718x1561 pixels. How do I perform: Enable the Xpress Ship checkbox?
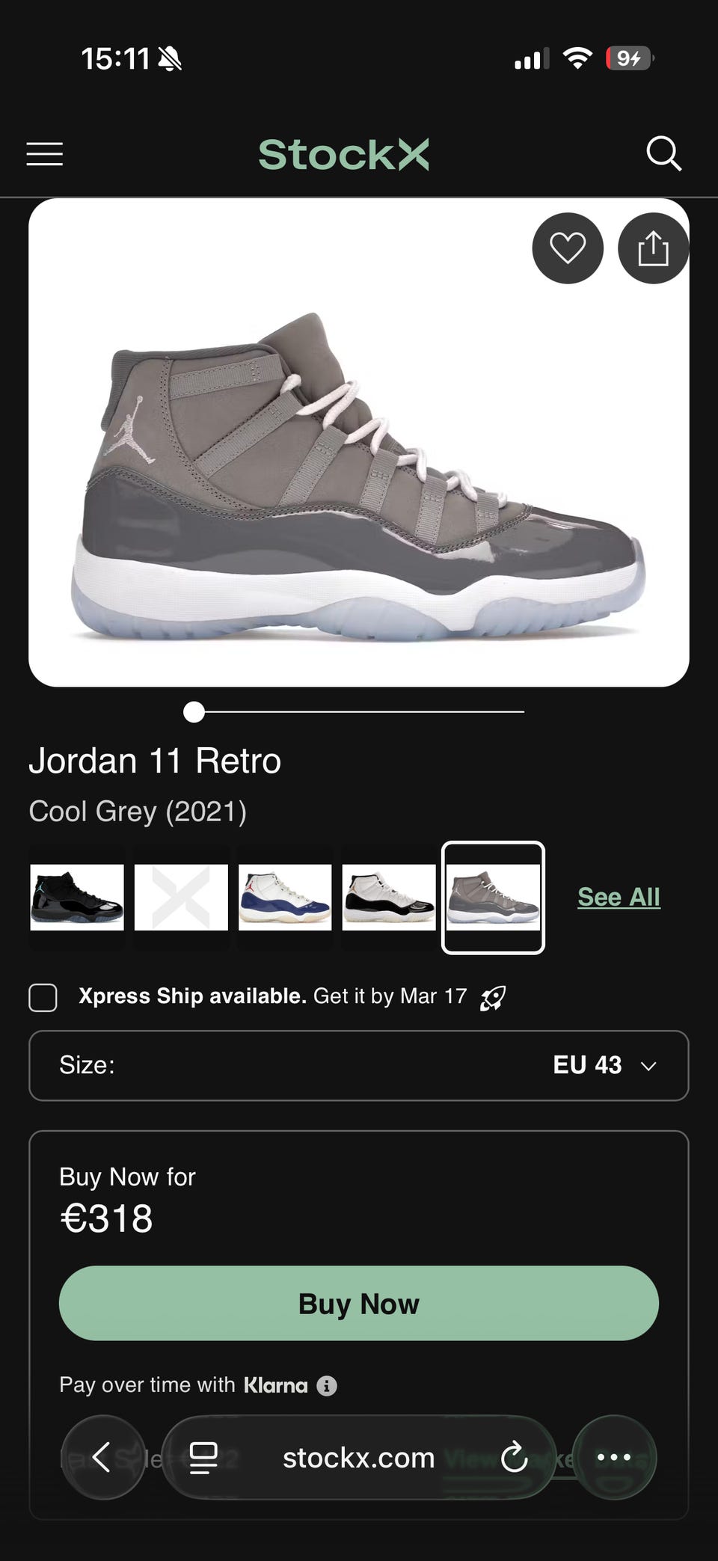pyautogui.click(x=43, y=998)
